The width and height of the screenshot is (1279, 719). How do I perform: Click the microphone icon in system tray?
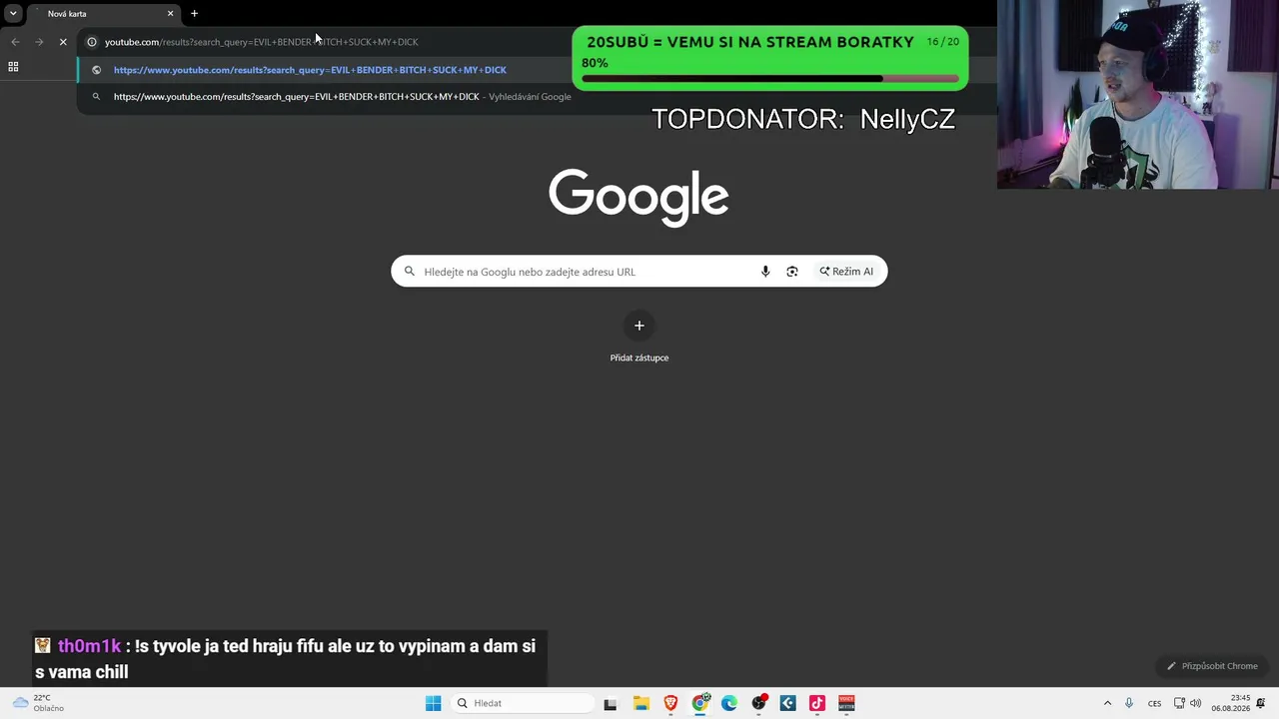(1129, 703)
